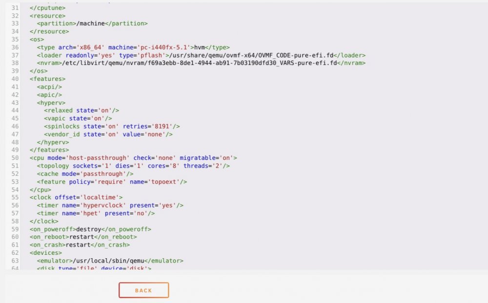Click the loader OVMF_CODE-pure-efi.fd line
Screen dimensions: 488x303
(201, 56)
